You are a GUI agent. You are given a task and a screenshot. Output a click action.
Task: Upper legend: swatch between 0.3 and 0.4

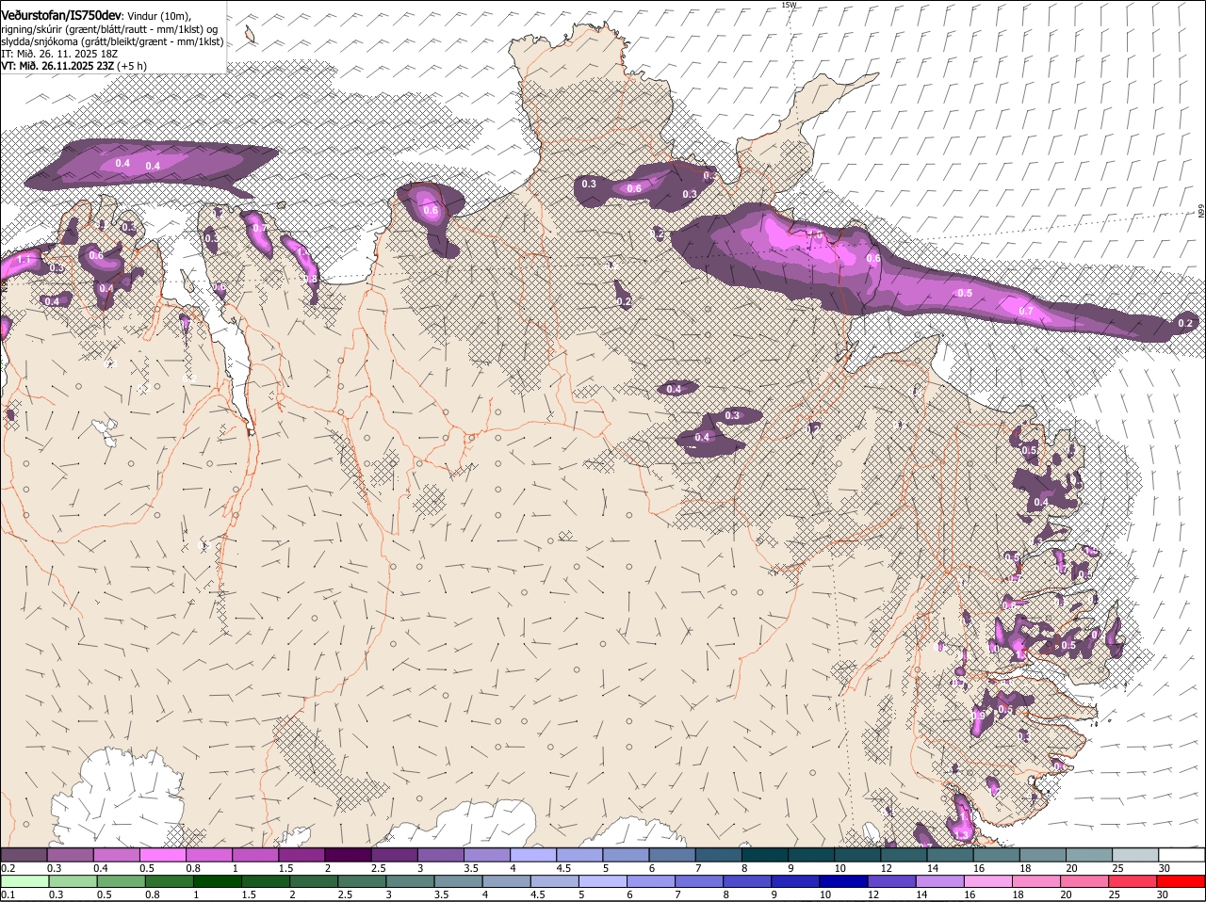(x=71, y=854)
